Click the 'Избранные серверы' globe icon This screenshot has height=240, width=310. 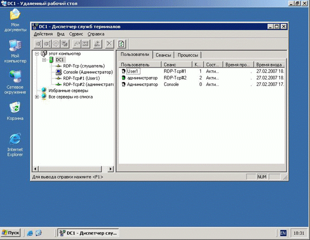pyautogui.click(x=44, y=90)
